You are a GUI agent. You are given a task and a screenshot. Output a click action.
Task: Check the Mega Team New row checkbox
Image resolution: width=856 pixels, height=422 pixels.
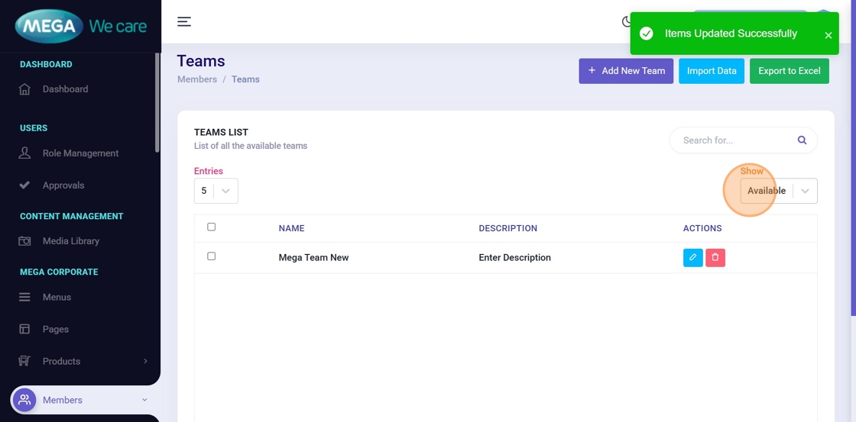pos(212,256)
